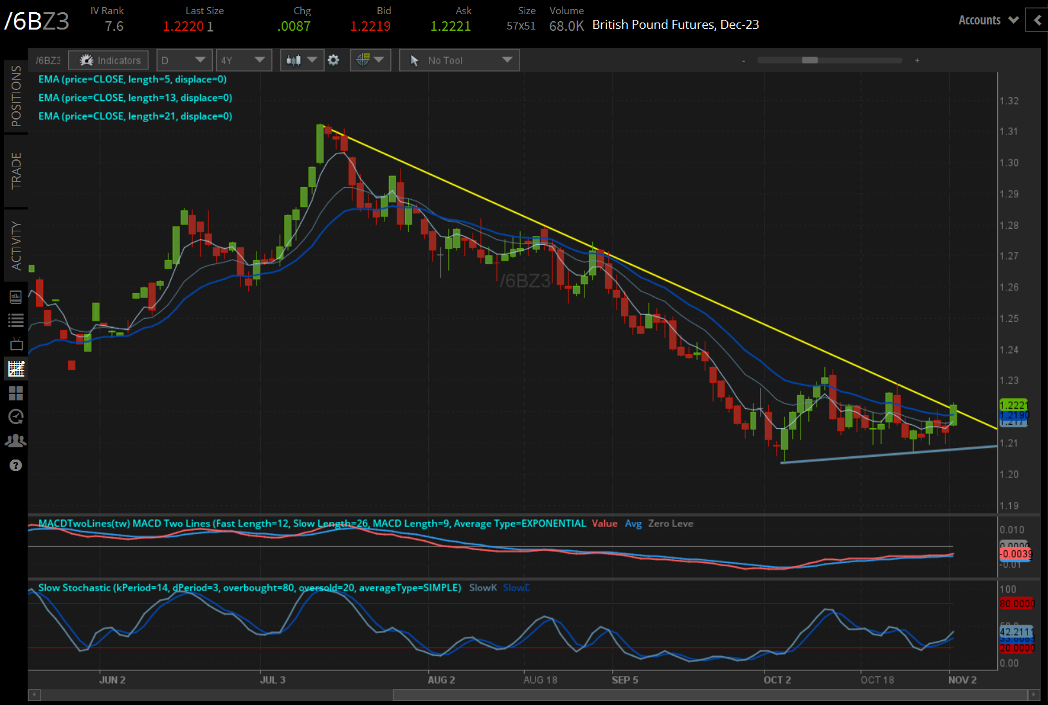Viewport: 1048px width, 705px height.
Task: Click the EMA length=5 study label
Action: [132, 79]
